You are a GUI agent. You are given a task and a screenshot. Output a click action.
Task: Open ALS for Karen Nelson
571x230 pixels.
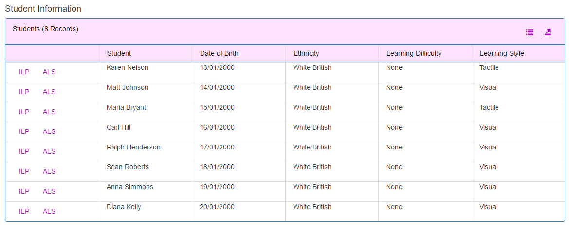[49, 72]
